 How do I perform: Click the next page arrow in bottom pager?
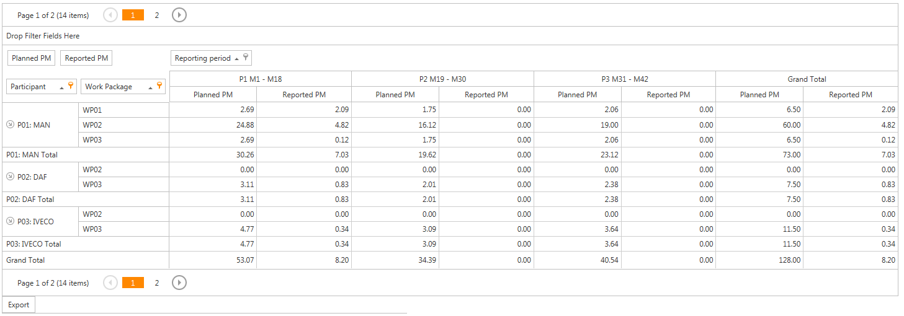coord(179,283)
